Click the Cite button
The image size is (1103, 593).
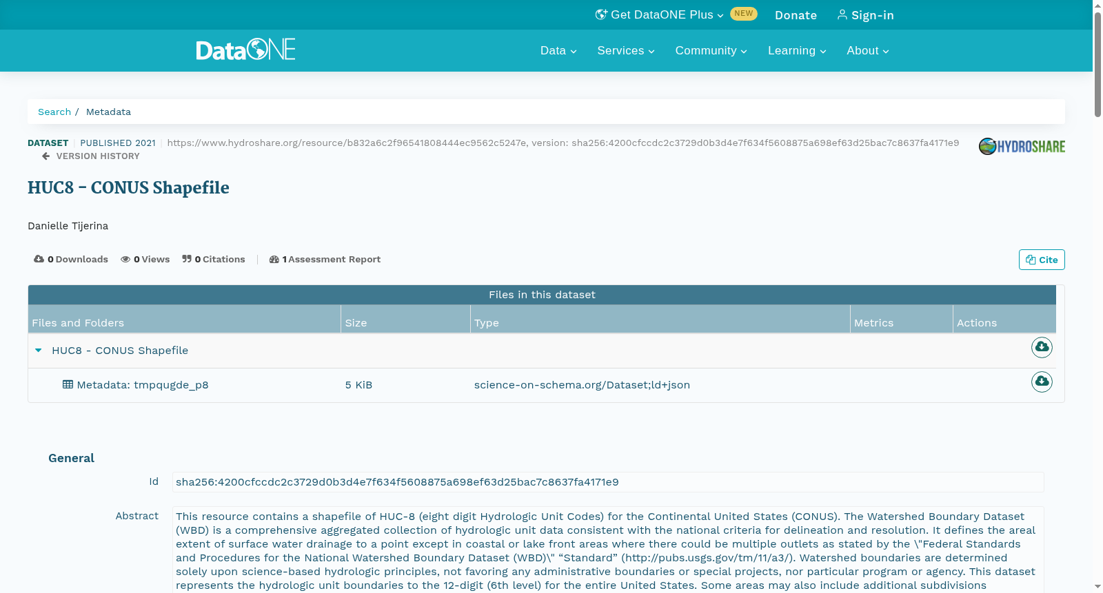(1042, 260)
